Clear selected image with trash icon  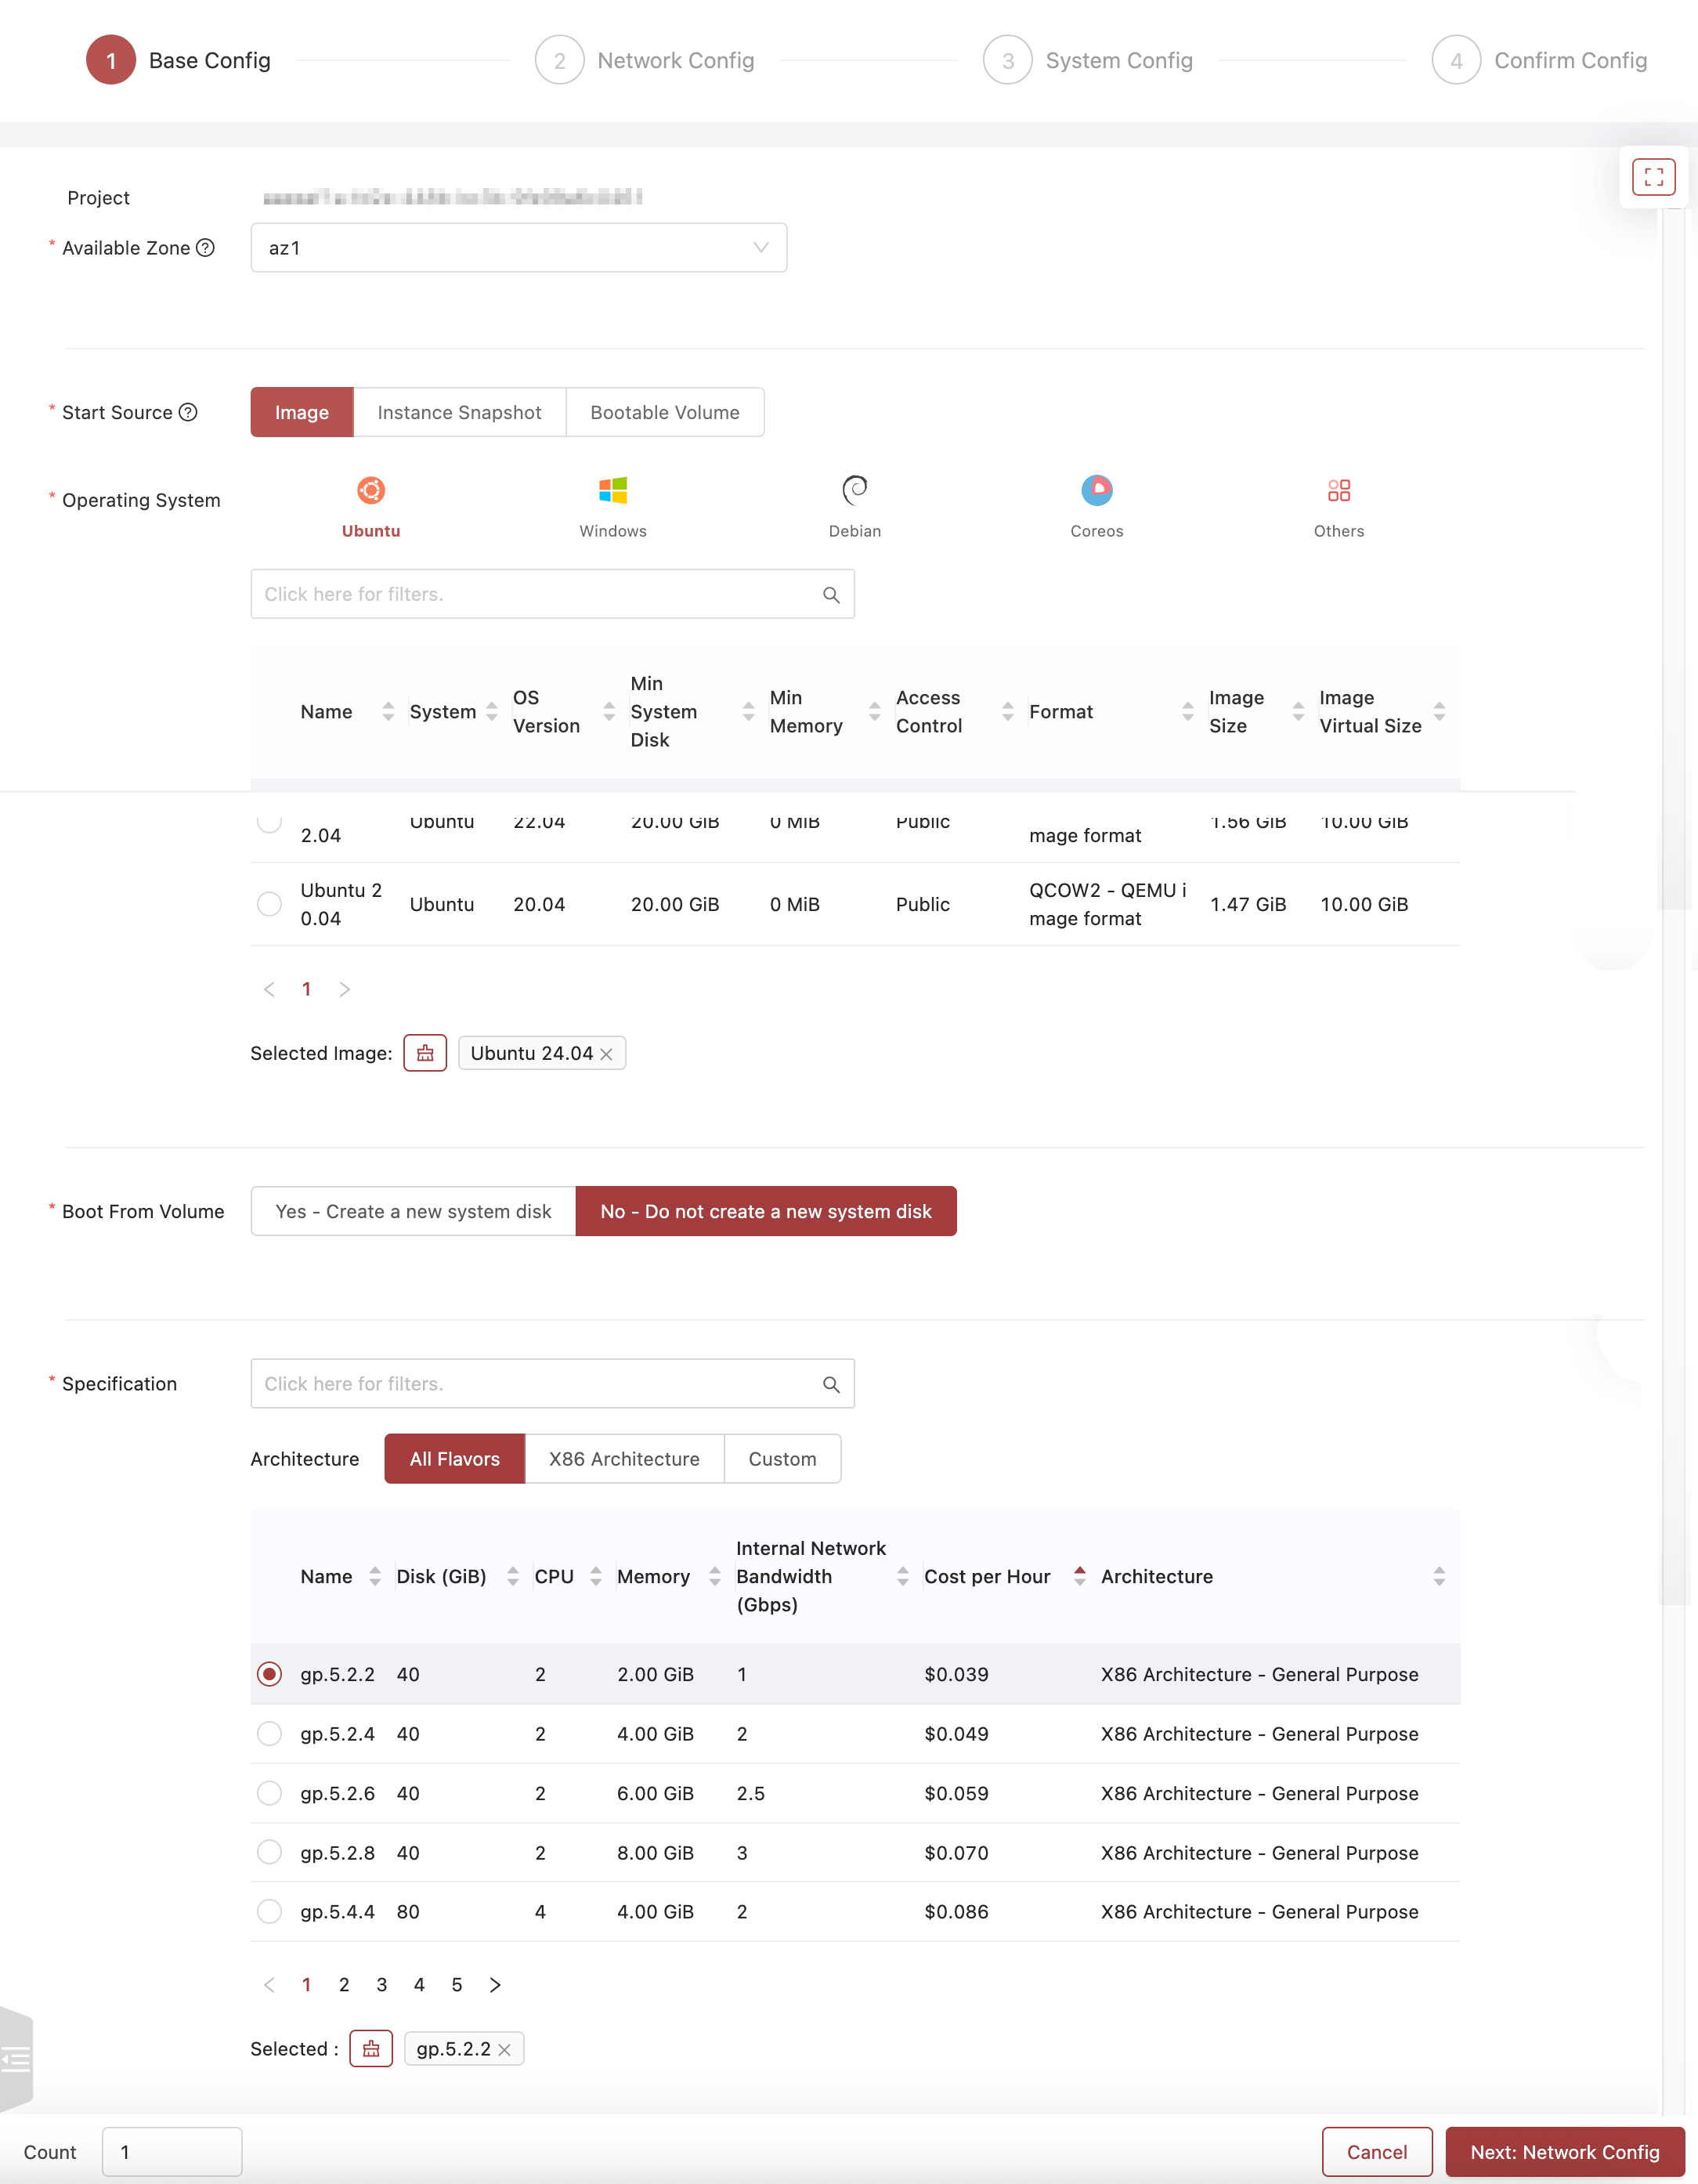coord(425,1053)
